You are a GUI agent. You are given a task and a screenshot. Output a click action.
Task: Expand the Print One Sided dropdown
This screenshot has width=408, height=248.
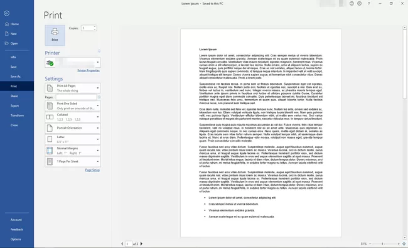tap(73, 106)
